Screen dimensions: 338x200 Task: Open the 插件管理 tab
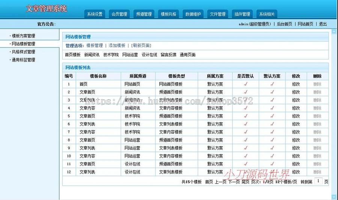pyautogui.click(x=242, y=14)
